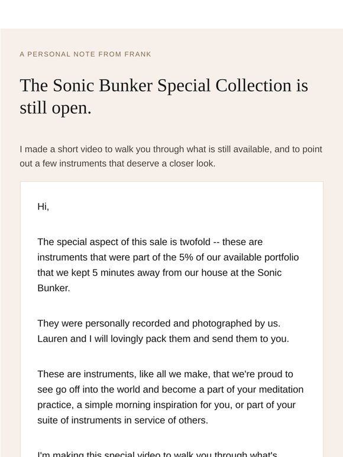Click the 'personally recorded and photographed' sentence
Screen dimensions: 343x457
click(159, 324)
